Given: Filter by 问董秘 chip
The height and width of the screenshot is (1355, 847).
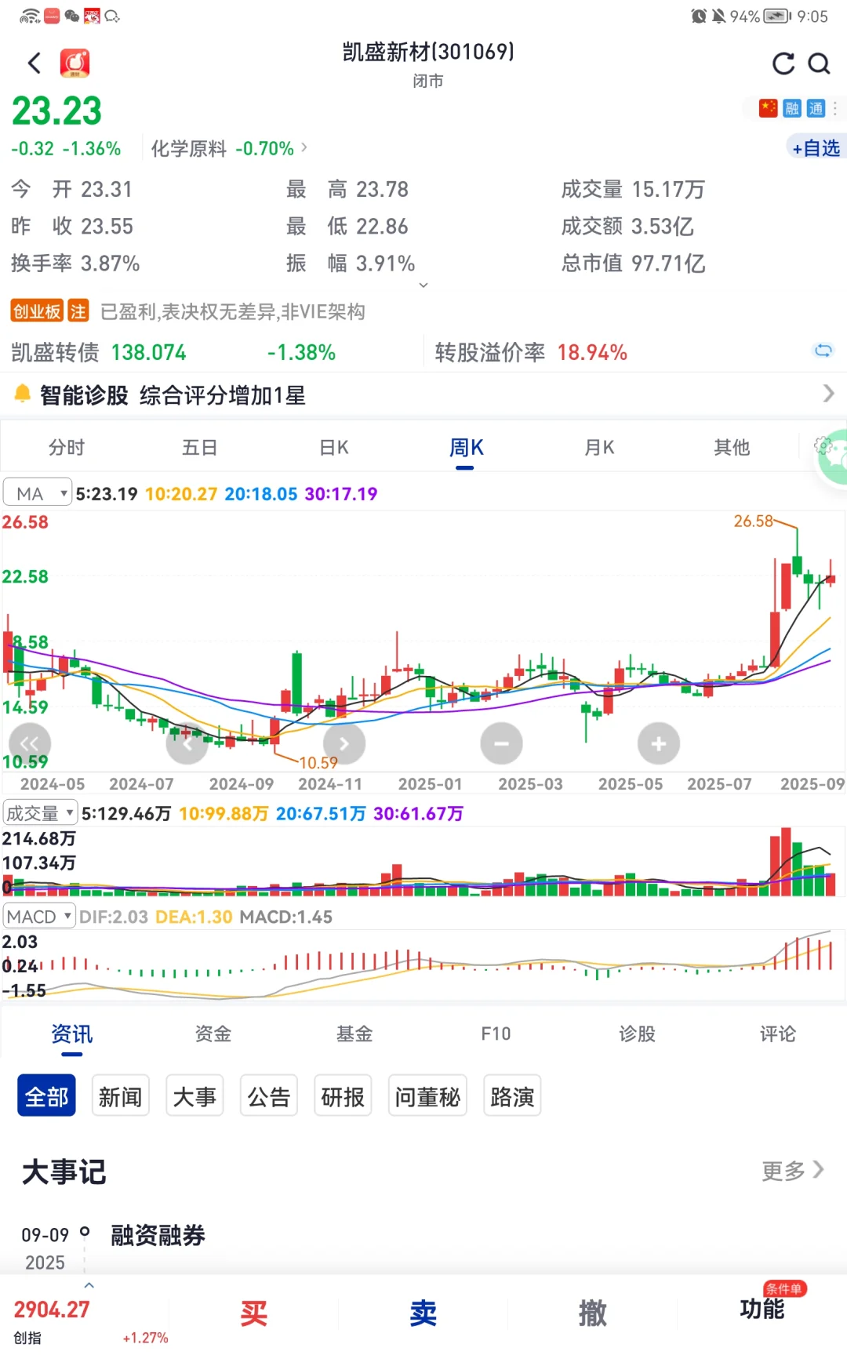Looking at the screenshot, I should tap(427, 1095).
